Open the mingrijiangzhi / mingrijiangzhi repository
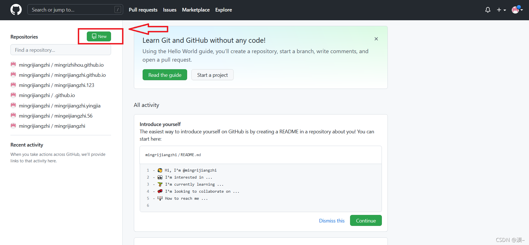 [x=52, y=126]
